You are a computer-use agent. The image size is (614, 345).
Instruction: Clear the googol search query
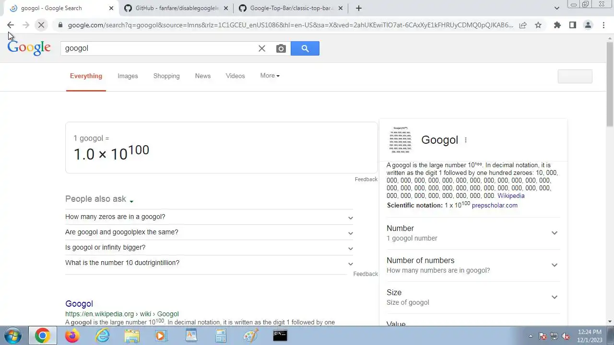(x=262, y=48)
